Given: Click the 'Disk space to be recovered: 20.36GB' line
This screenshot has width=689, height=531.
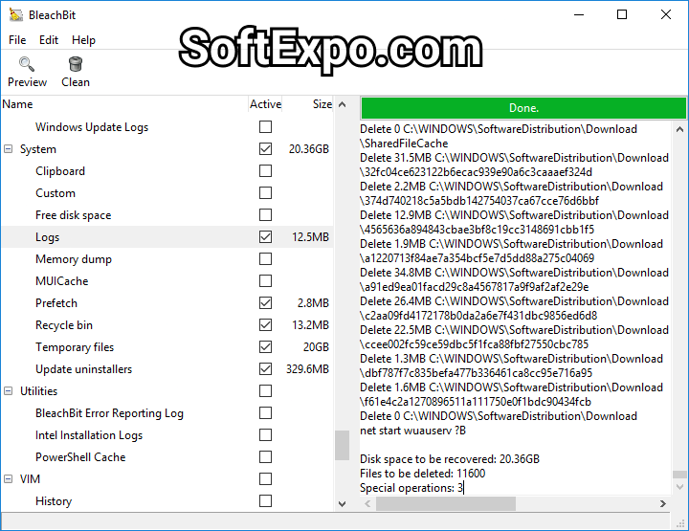Looking at the screenshot, I should [450, 459].
